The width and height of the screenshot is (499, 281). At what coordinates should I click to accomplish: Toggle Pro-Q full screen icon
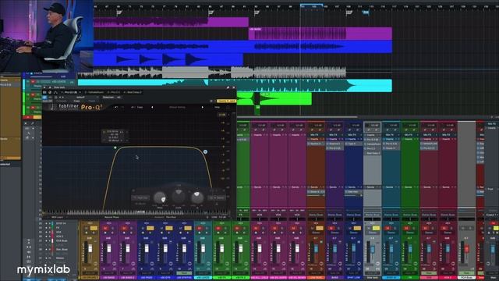(228, 108)
